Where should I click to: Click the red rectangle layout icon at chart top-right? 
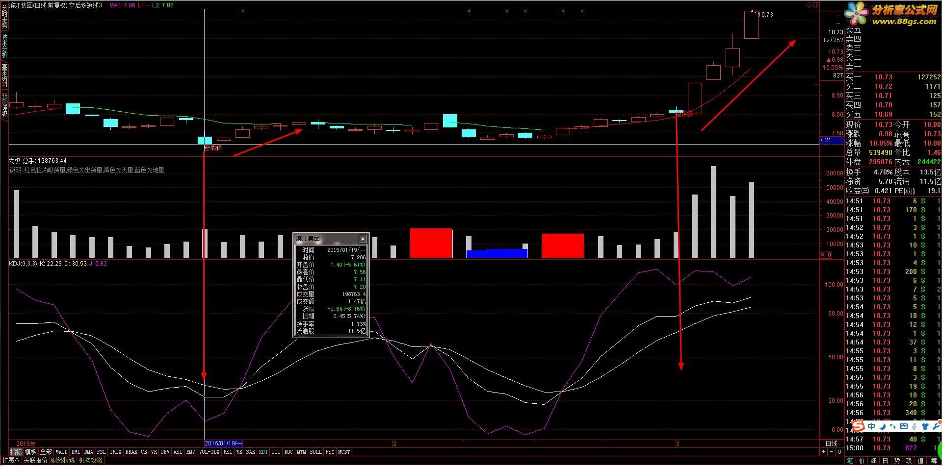pyautogui.click(x=816, y=5)
